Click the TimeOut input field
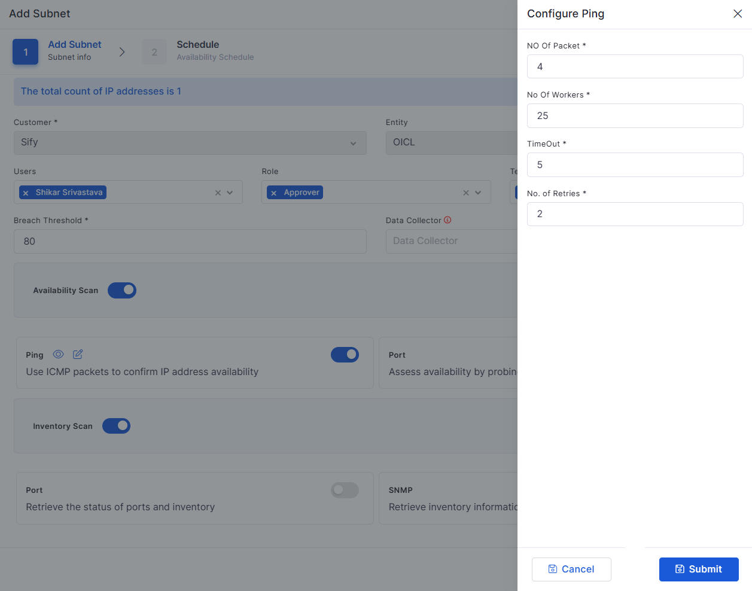This screenshot has height=591, width=752. pyautogui.click(x=635, y=164)
